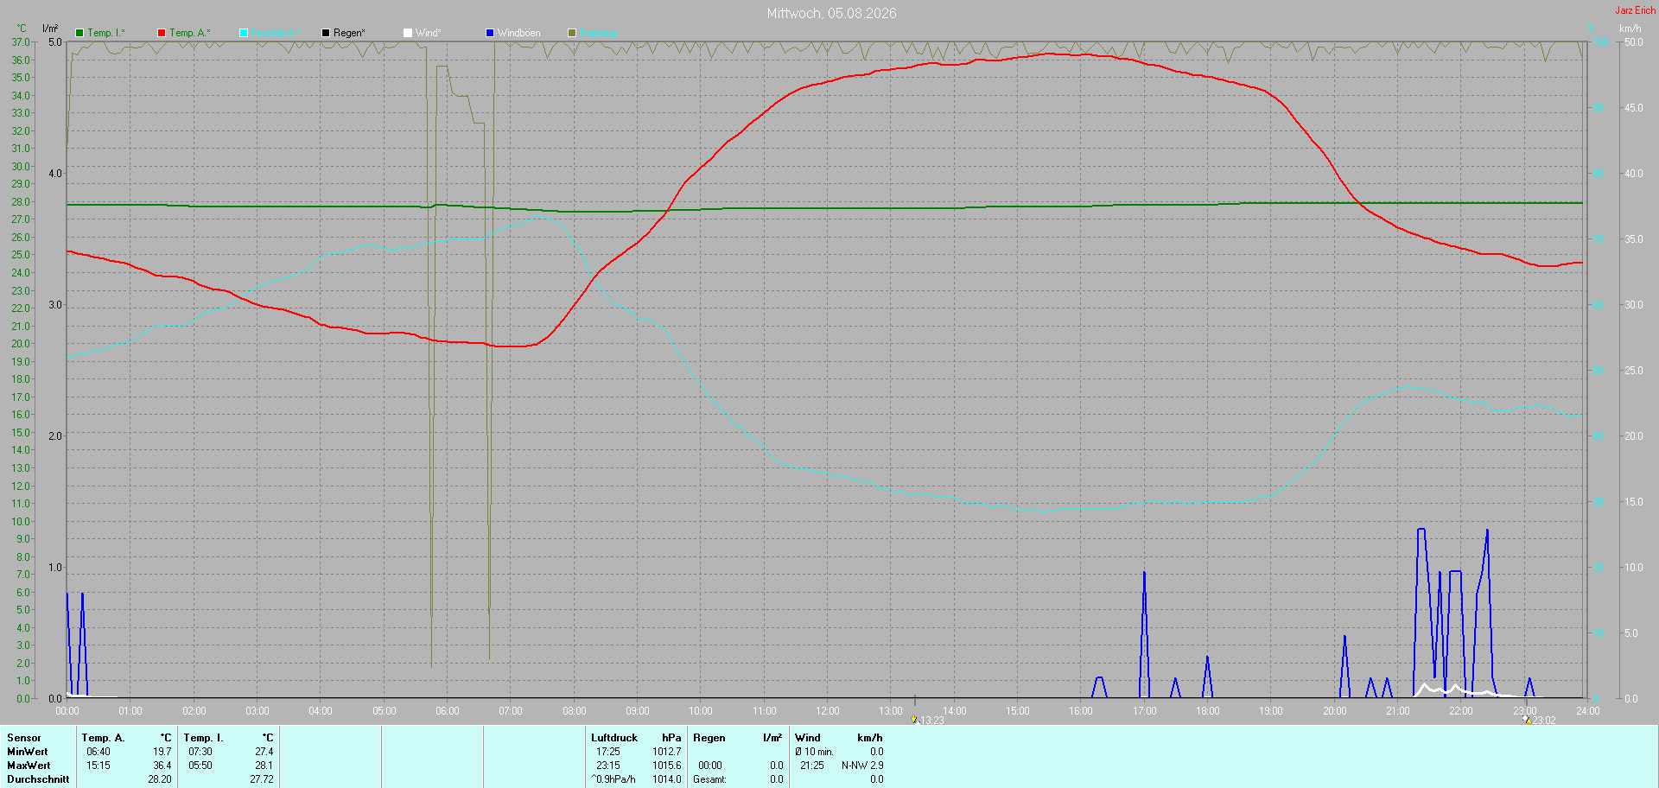Click the 'MaxWert' row label
The width and height of the screenshot is (1659, 788).
(x=29, y=766)
